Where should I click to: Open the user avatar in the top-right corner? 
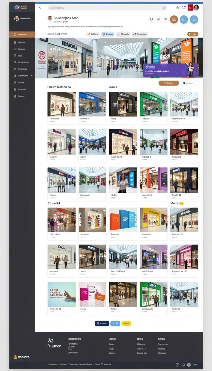[196, 8]
